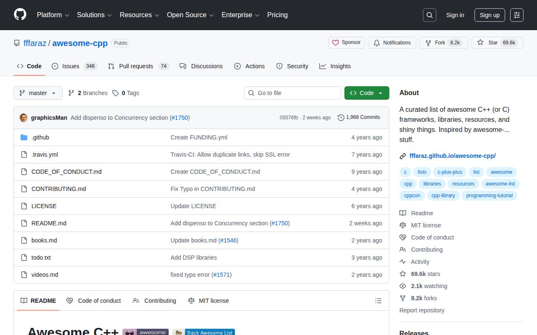Click the Sign up button
Viewport: 537px width, 335px height.
[x=490, y=15]
